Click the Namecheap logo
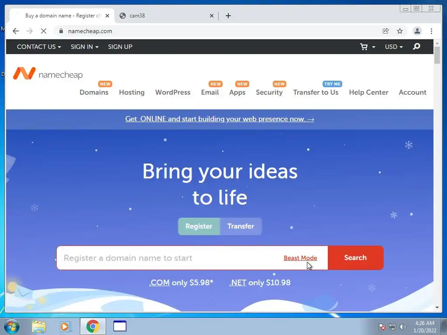Image resolution: width=447 pixels, height=335 pixels. (x=48, y=73)
